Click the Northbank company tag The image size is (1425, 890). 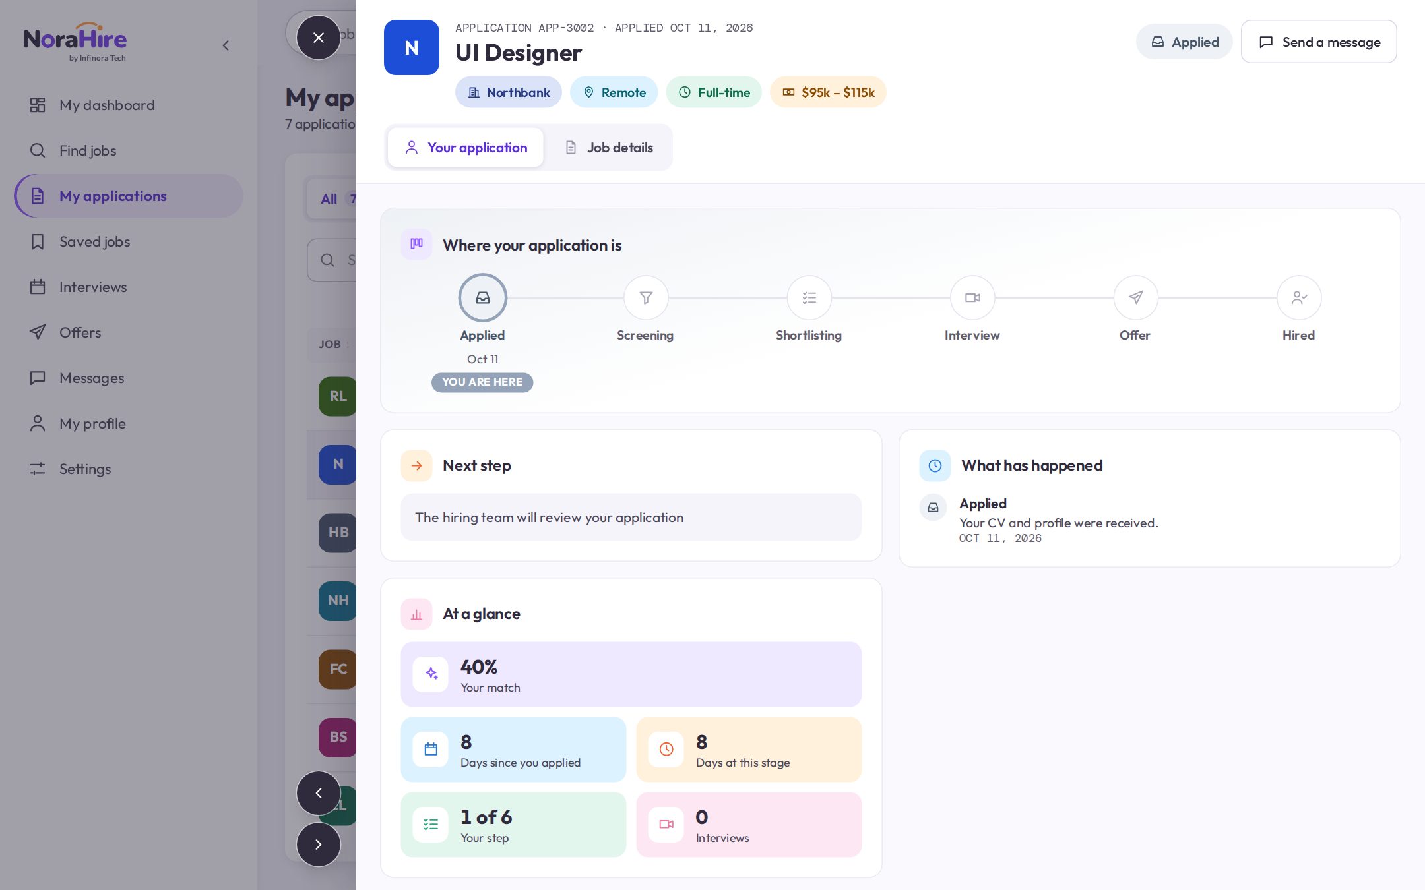(x=509, y=92)
